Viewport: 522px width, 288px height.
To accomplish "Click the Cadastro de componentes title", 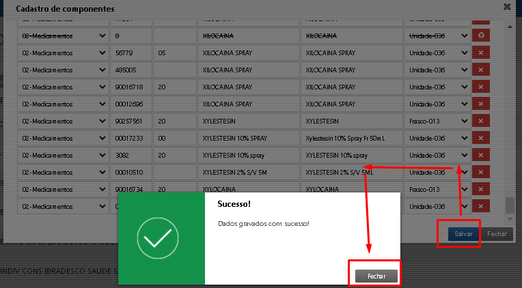I will point(66,9).
